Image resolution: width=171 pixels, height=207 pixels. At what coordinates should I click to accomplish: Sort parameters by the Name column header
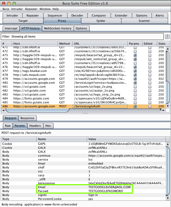point(42,139)
